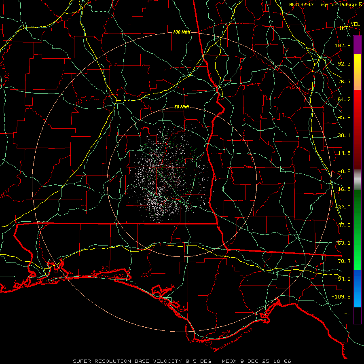Click the VEL legend title

pyautogui.click(x=355, y=24)
